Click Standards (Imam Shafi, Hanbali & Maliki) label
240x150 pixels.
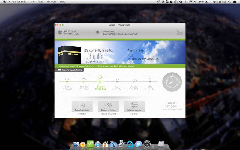(x=116, y=66)
